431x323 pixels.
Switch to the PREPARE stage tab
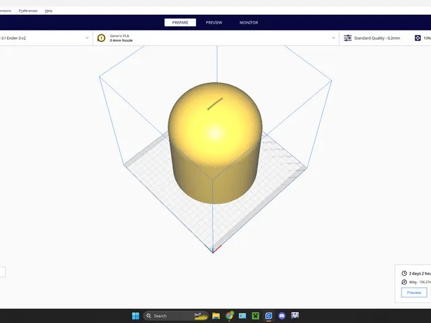click(180, 22)
